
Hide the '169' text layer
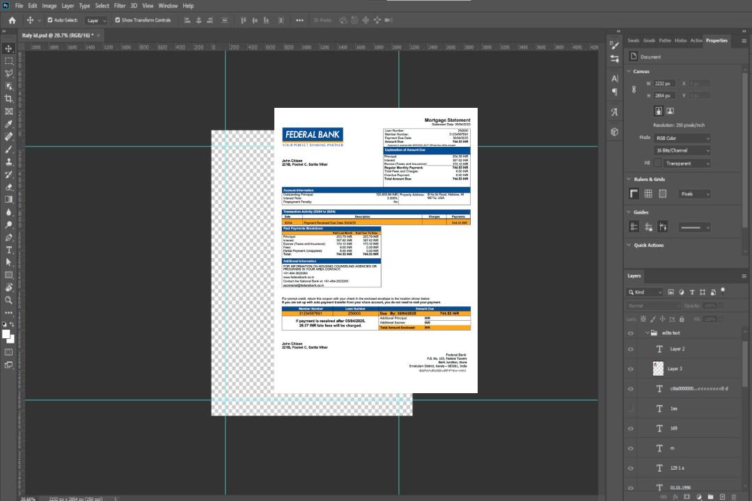tap(631, 429)
